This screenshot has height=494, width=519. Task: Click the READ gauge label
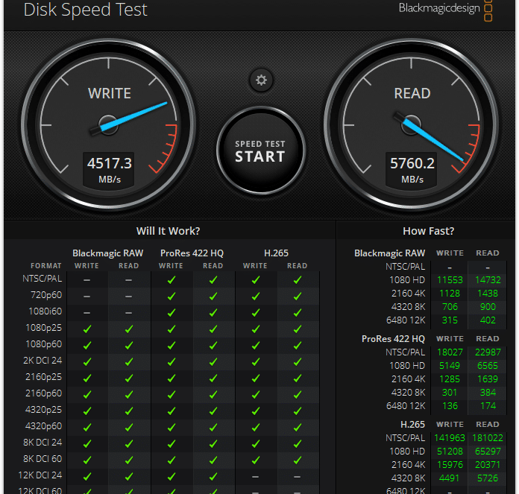pos(412,93)
